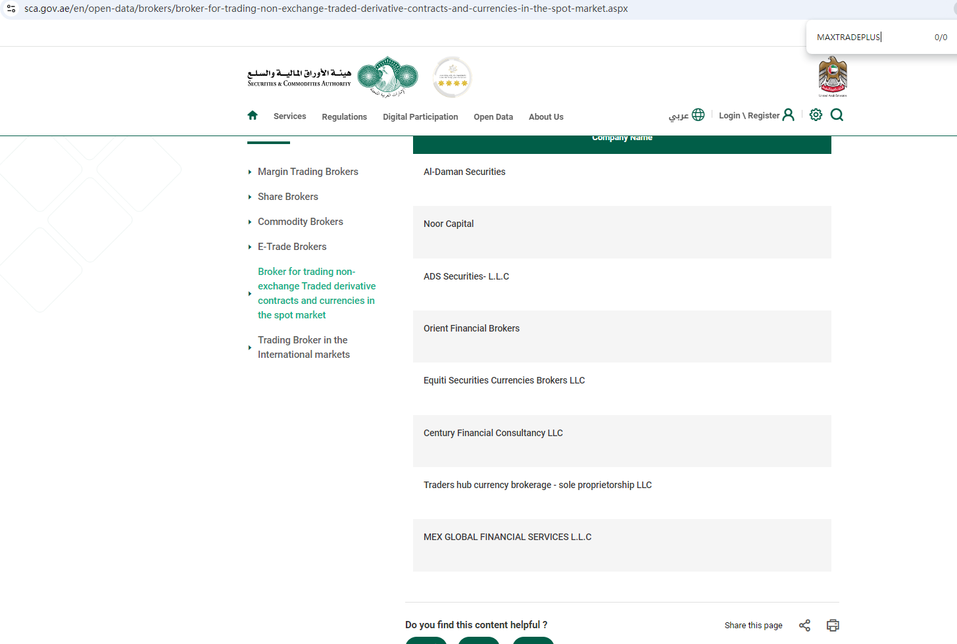Click 'Do you find this content helpful ?' text
The width and height of the screenshot is (957, 644).
pyautogui.click(x=476, y=625)
